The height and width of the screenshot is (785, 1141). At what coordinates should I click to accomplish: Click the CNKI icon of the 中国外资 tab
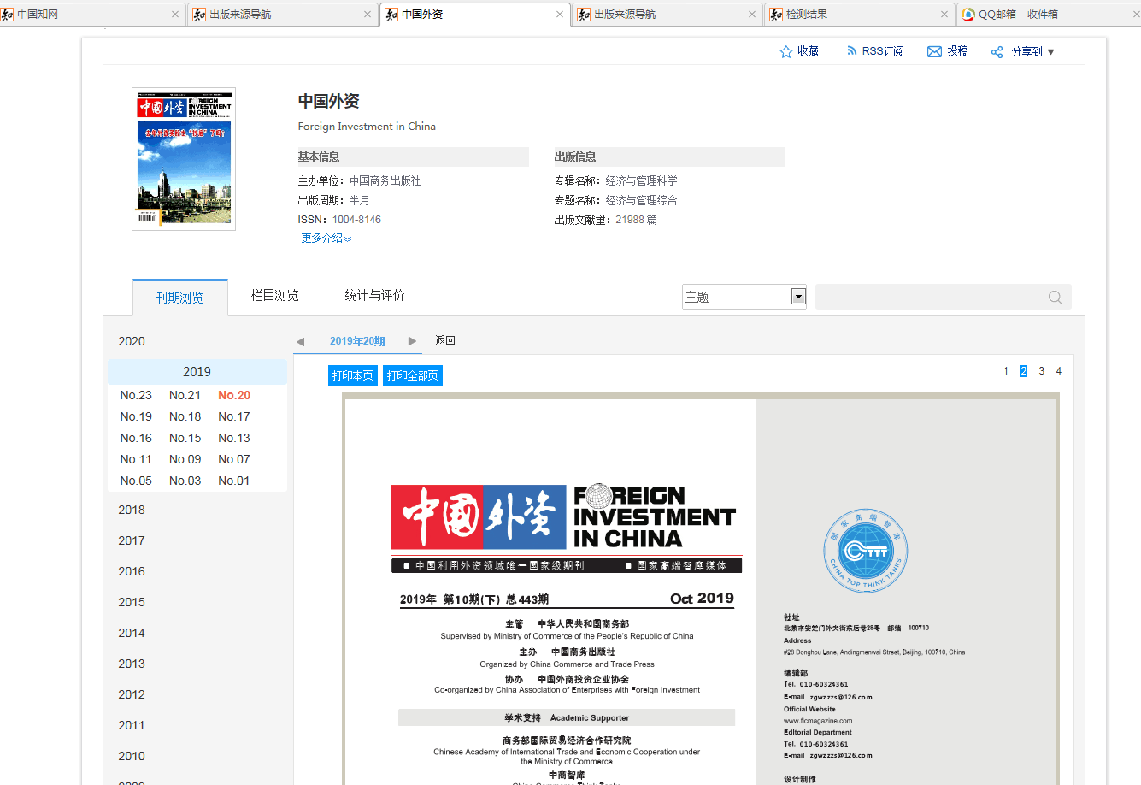pyautogui.click(x=391, y=15)
